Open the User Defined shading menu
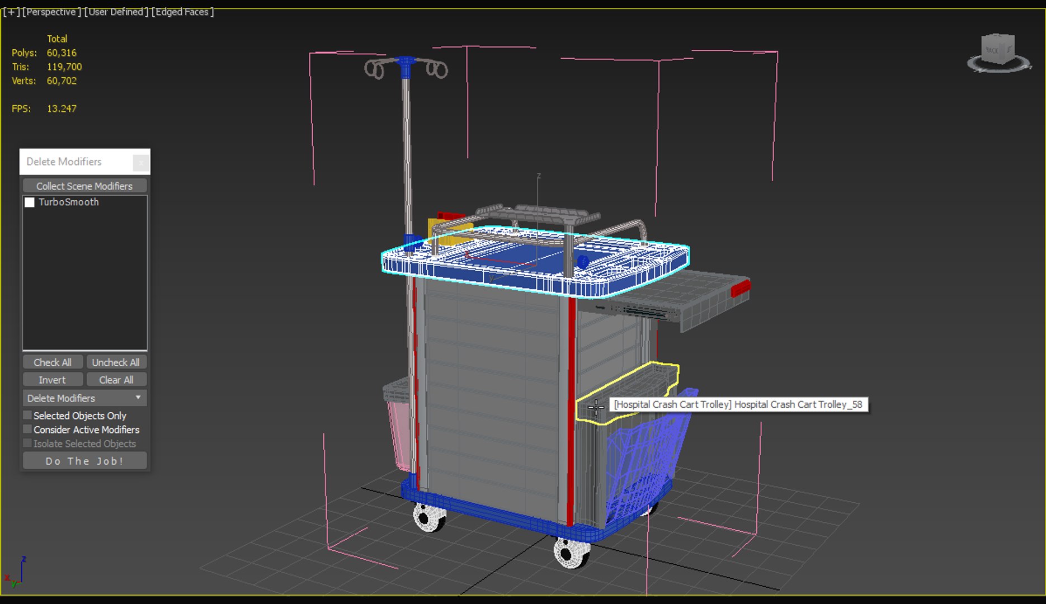 [x=116, y=12]
